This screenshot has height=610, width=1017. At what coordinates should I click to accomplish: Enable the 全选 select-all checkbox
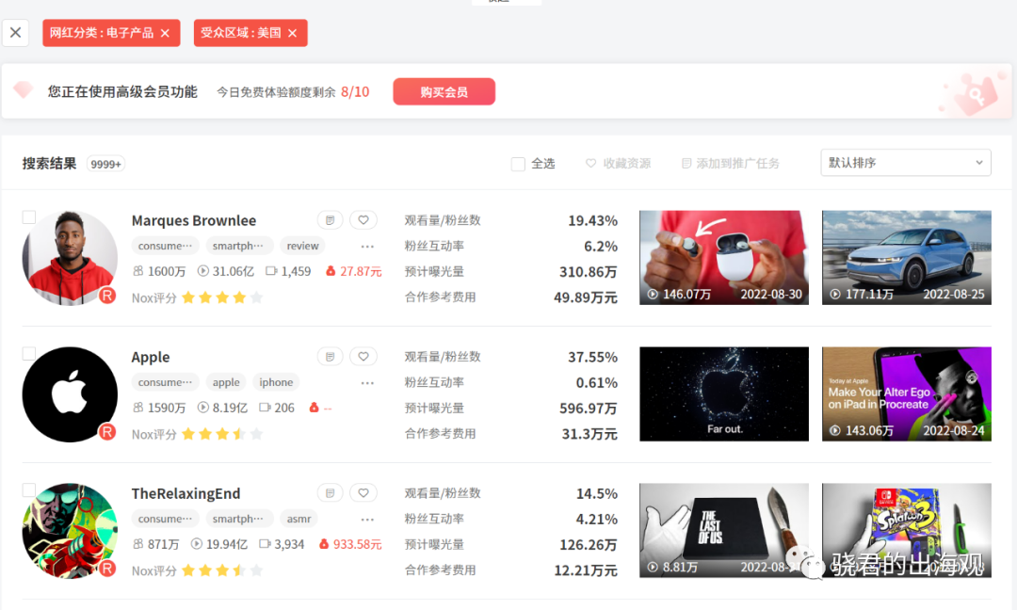pos(518,163)
